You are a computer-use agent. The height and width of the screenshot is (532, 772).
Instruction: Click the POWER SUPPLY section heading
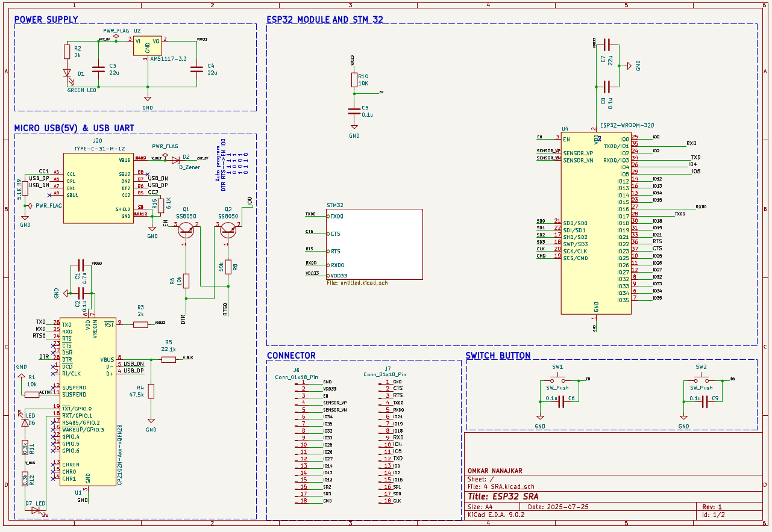[x=46, y=19]
